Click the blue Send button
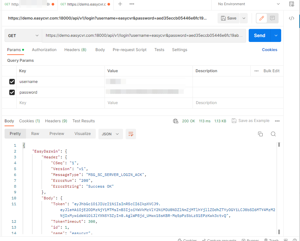Screen dimensions: 300x241 pyautogui.click(x=259, y=35)
